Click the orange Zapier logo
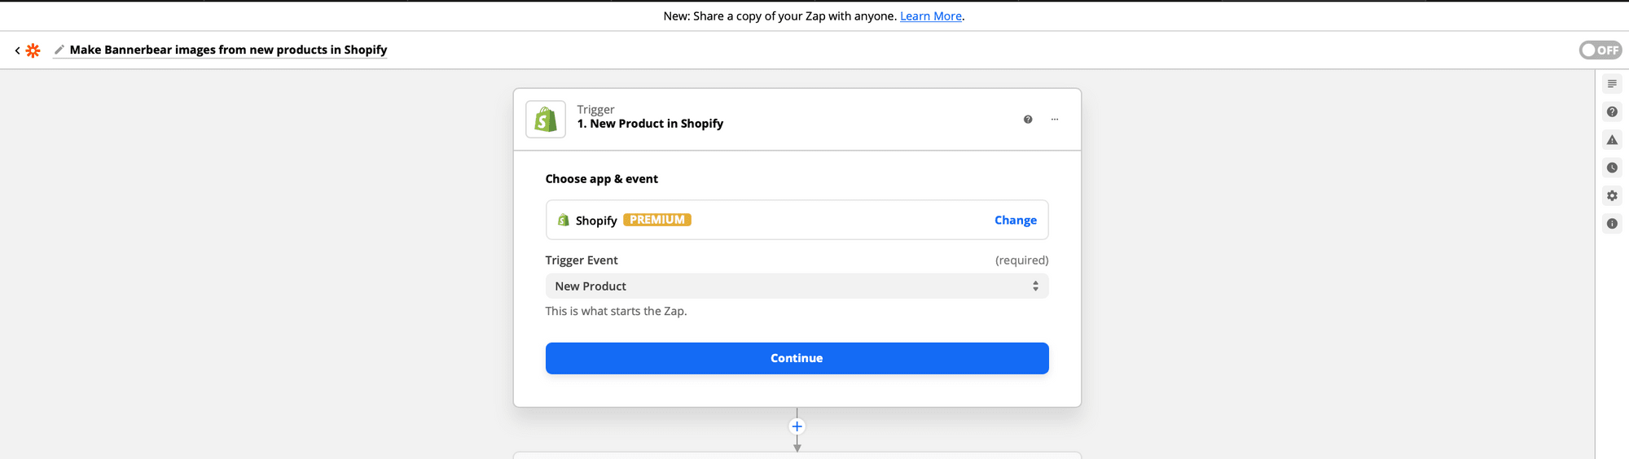Viewport: 1629px width, 459px height. pyautogui.click(x=33, y=50)
